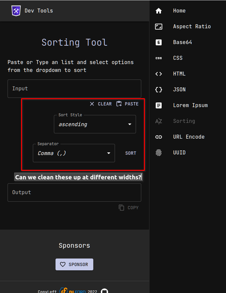
Task: Focus the Input text field
Action: tap(74, 89)
